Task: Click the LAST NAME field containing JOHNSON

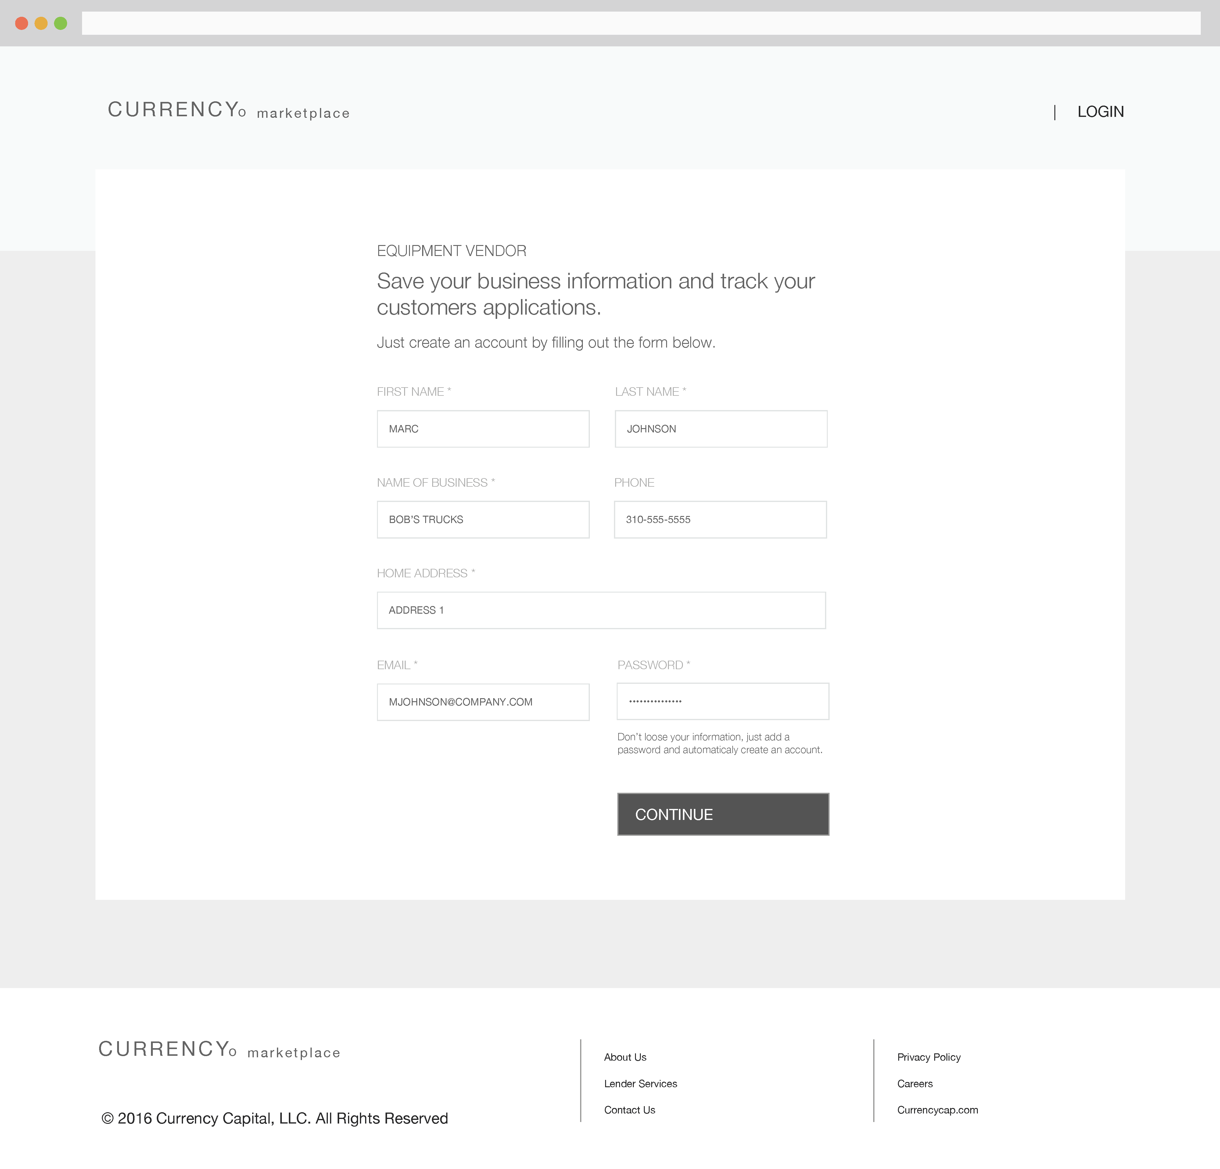Action: 720,428
